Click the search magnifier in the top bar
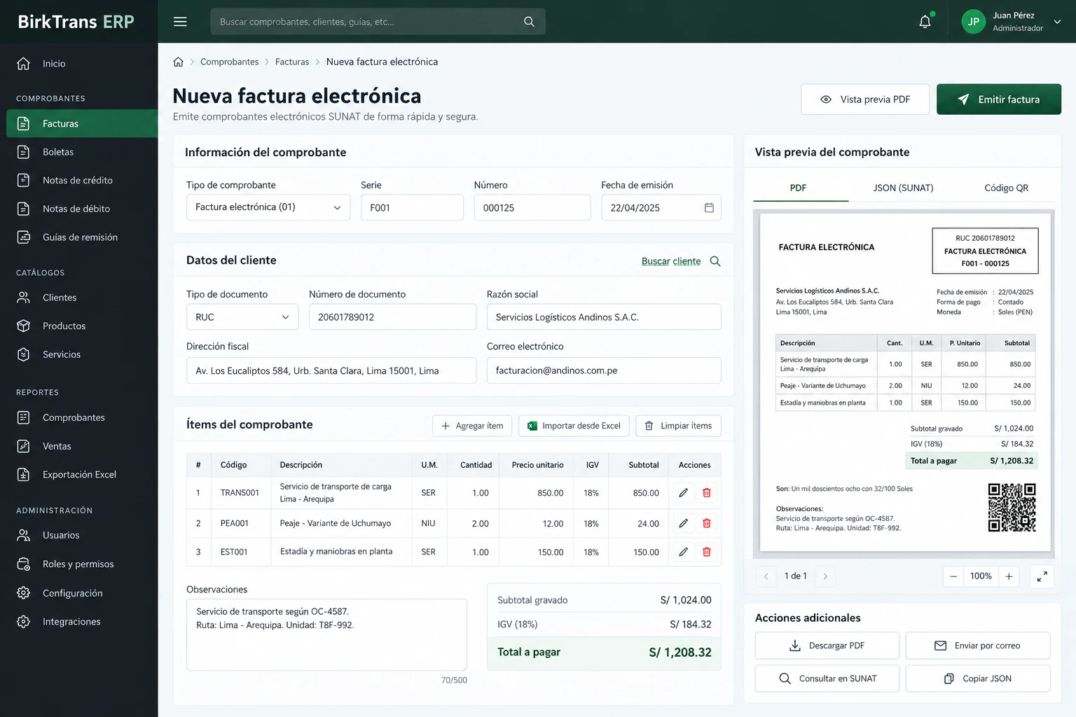 point(529,22)
